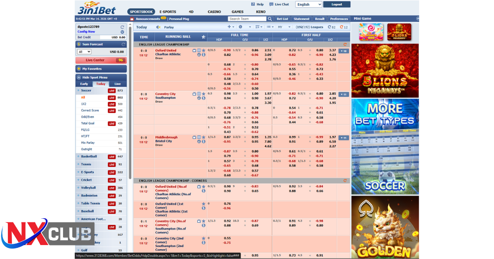Mute sound using the speaker icon

(158, 27)
